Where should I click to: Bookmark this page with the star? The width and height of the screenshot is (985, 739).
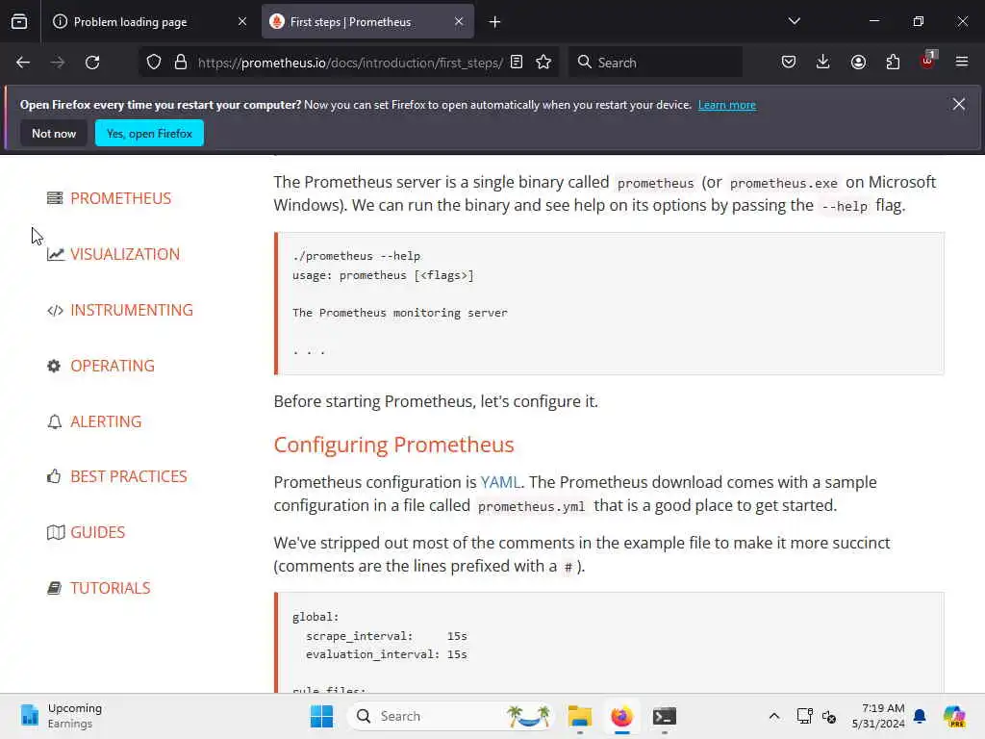543,63
